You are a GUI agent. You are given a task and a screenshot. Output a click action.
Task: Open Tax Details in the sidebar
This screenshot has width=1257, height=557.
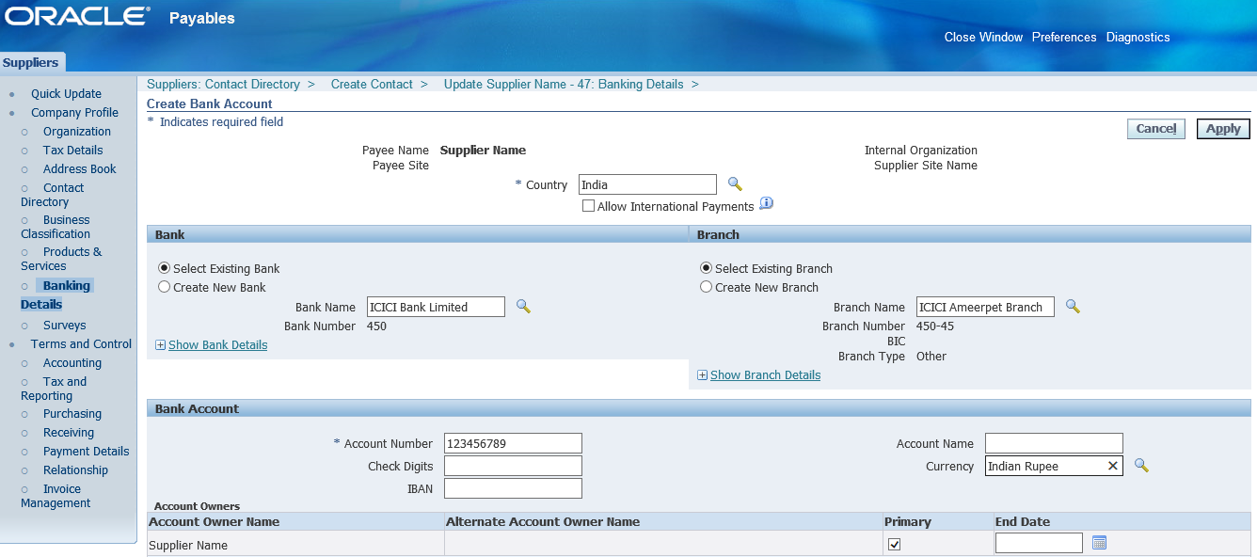72,151
